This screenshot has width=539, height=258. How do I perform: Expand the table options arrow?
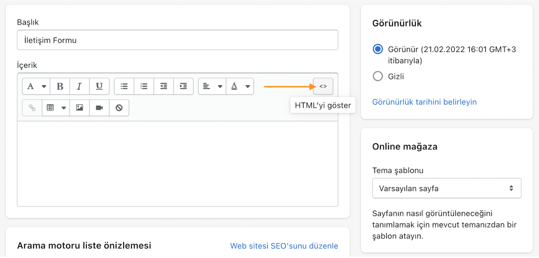pyautogui.click(x=64, y=108)
